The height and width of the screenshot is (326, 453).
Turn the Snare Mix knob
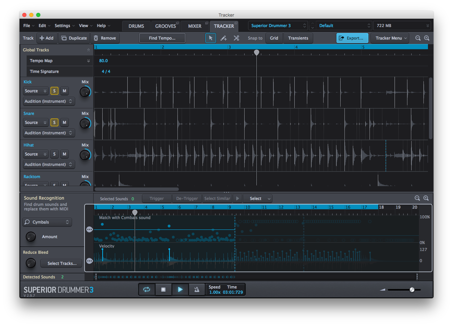tap(85, 124)
